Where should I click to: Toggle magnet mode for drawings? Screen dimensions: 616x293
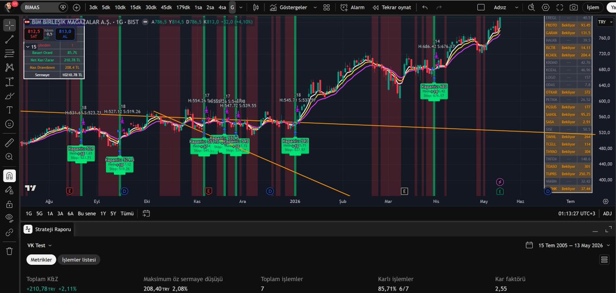[9, 176]
